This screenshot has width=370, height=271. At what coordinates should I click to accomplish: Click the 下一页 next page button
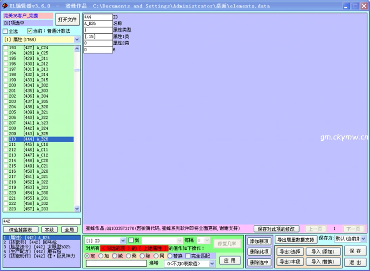click(x=353, y=229)
